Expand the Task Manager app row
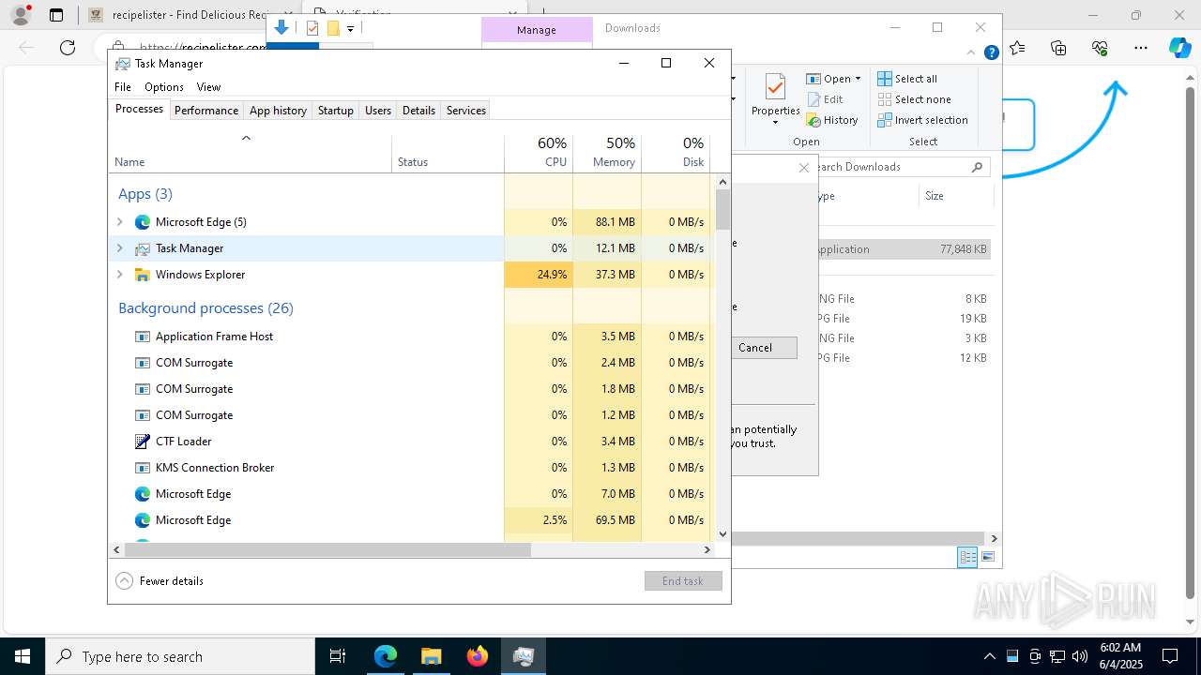The width and height of the screenshot is (1201, 675). coord(119,248)
